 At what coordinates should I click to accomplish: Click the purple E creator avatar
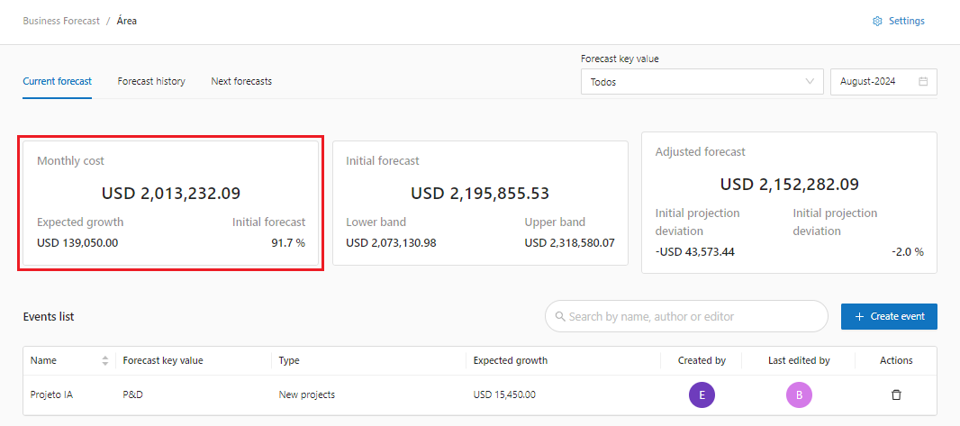click(702, 394)
